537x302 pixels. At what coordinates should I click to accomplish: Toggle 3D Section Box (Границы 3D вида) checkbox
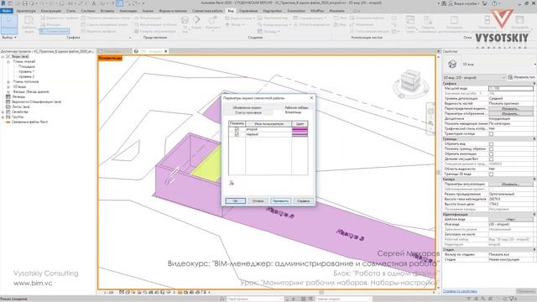(x=491, y=174)
